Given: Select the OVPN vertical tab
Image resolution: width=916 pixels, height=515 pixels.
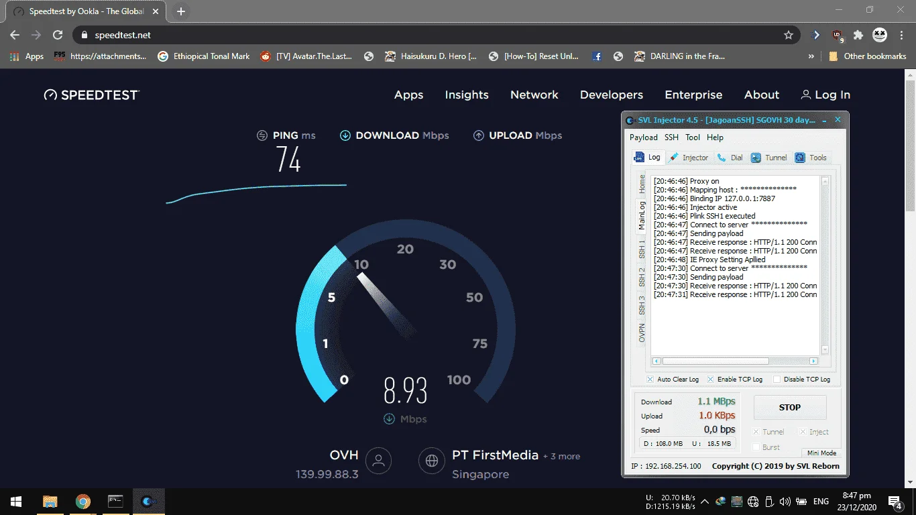Looking at the screenshot, I should click(x=642, y=333).
